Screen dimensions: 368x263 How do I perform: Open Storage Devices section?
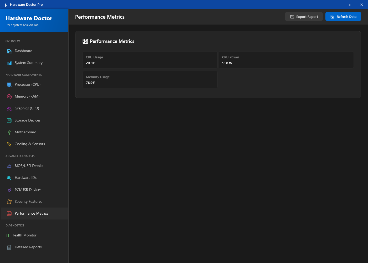34,120
